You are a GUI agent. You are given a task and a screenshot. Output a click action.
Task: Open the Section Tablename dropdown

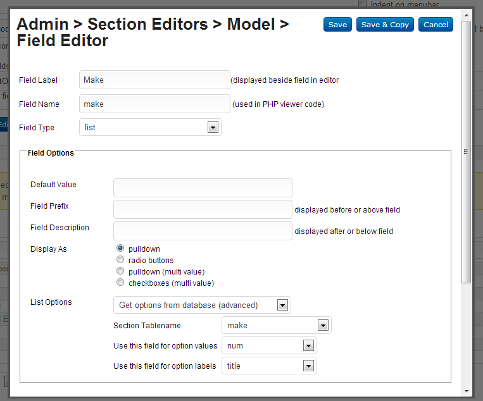(276, 325)
